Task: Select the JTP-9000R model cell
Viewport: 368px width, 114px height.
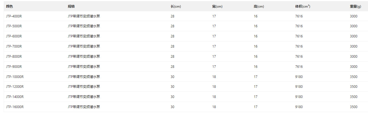Action: (x=14, y=67)
